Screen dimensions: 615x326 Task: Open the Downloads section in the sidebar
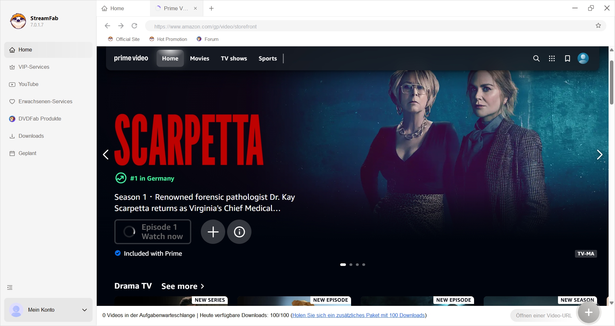[x=31, y=136]
